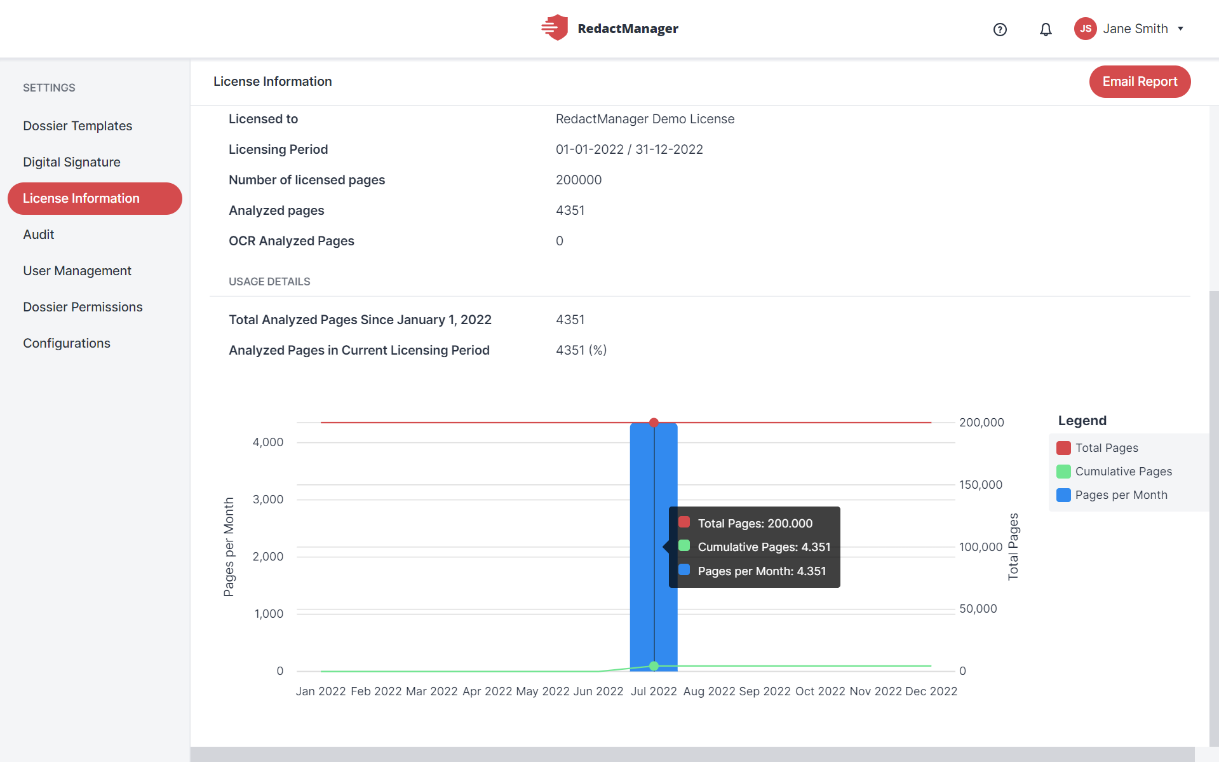The width and height of the screenshot is (1219, 762).
Task: Click the vertical page scrollbar
Action: pyautogui.click(x=1214, y=518)
